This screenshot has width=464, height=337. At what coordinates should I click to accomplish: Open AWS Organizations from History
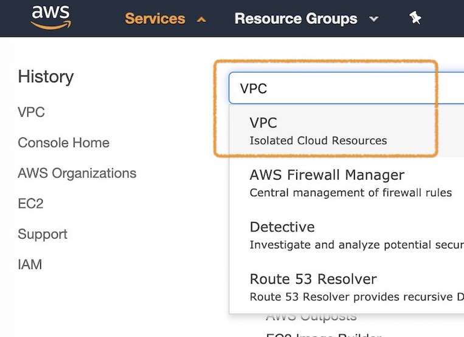click(x=77, y=173)
